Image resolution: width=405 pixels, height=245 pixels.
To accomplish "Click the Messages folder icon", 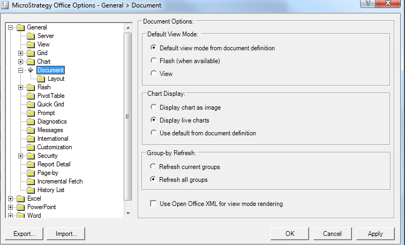I will pyautogui.click(x=31, y=130).
